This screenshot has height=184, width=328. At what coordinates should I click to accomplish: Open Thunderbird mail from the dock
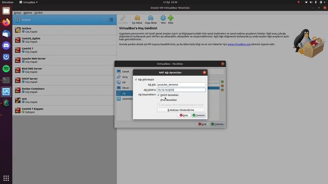6,34
